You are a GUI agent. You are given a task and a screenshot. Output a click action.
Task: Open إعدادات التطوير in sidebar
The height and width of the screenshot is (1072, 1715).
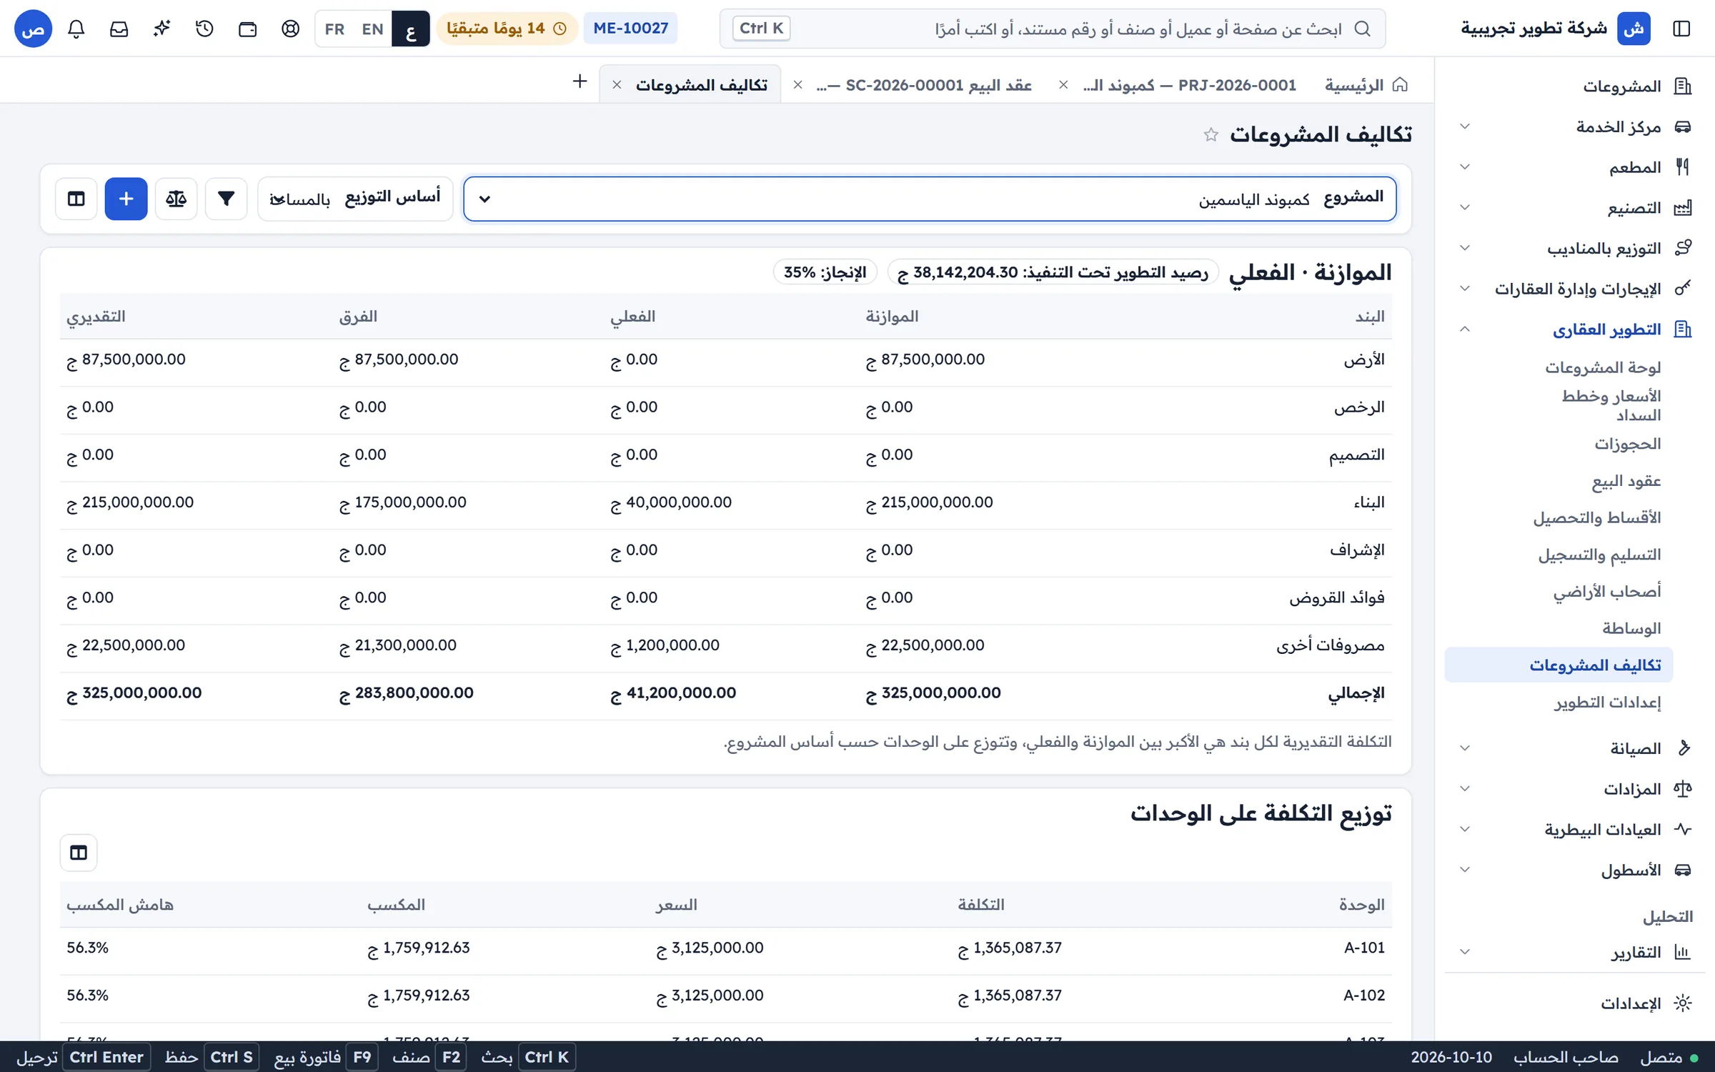coord(1608,703)
